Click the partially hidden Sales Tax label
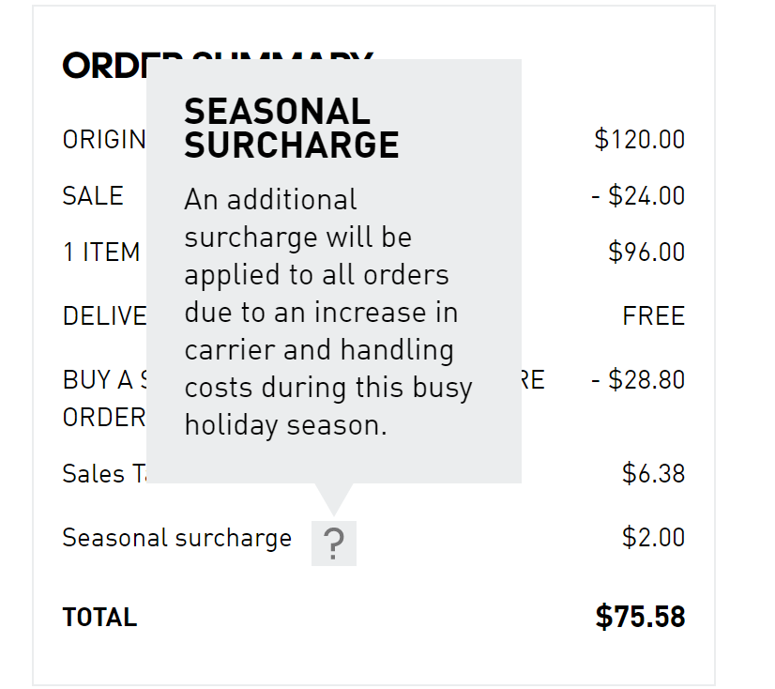The image size is (775, 689). click(104, 473)
